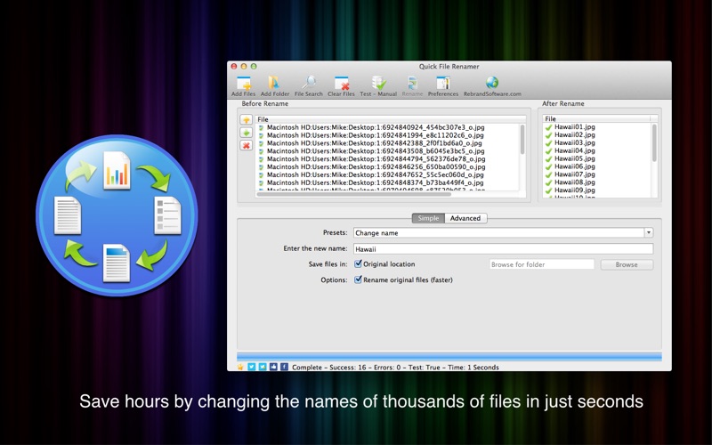The height and width of the screenshot is (445, 712).
Task: Click the Add Folder toolbar icon
Action: tap(274, 84)
